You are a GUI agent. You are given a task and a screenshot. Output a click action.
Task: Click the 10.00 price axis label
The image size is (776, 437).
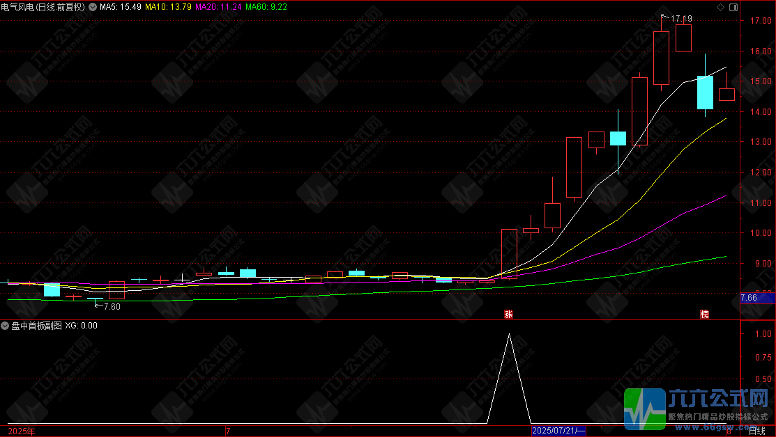[x=761, y=233]
